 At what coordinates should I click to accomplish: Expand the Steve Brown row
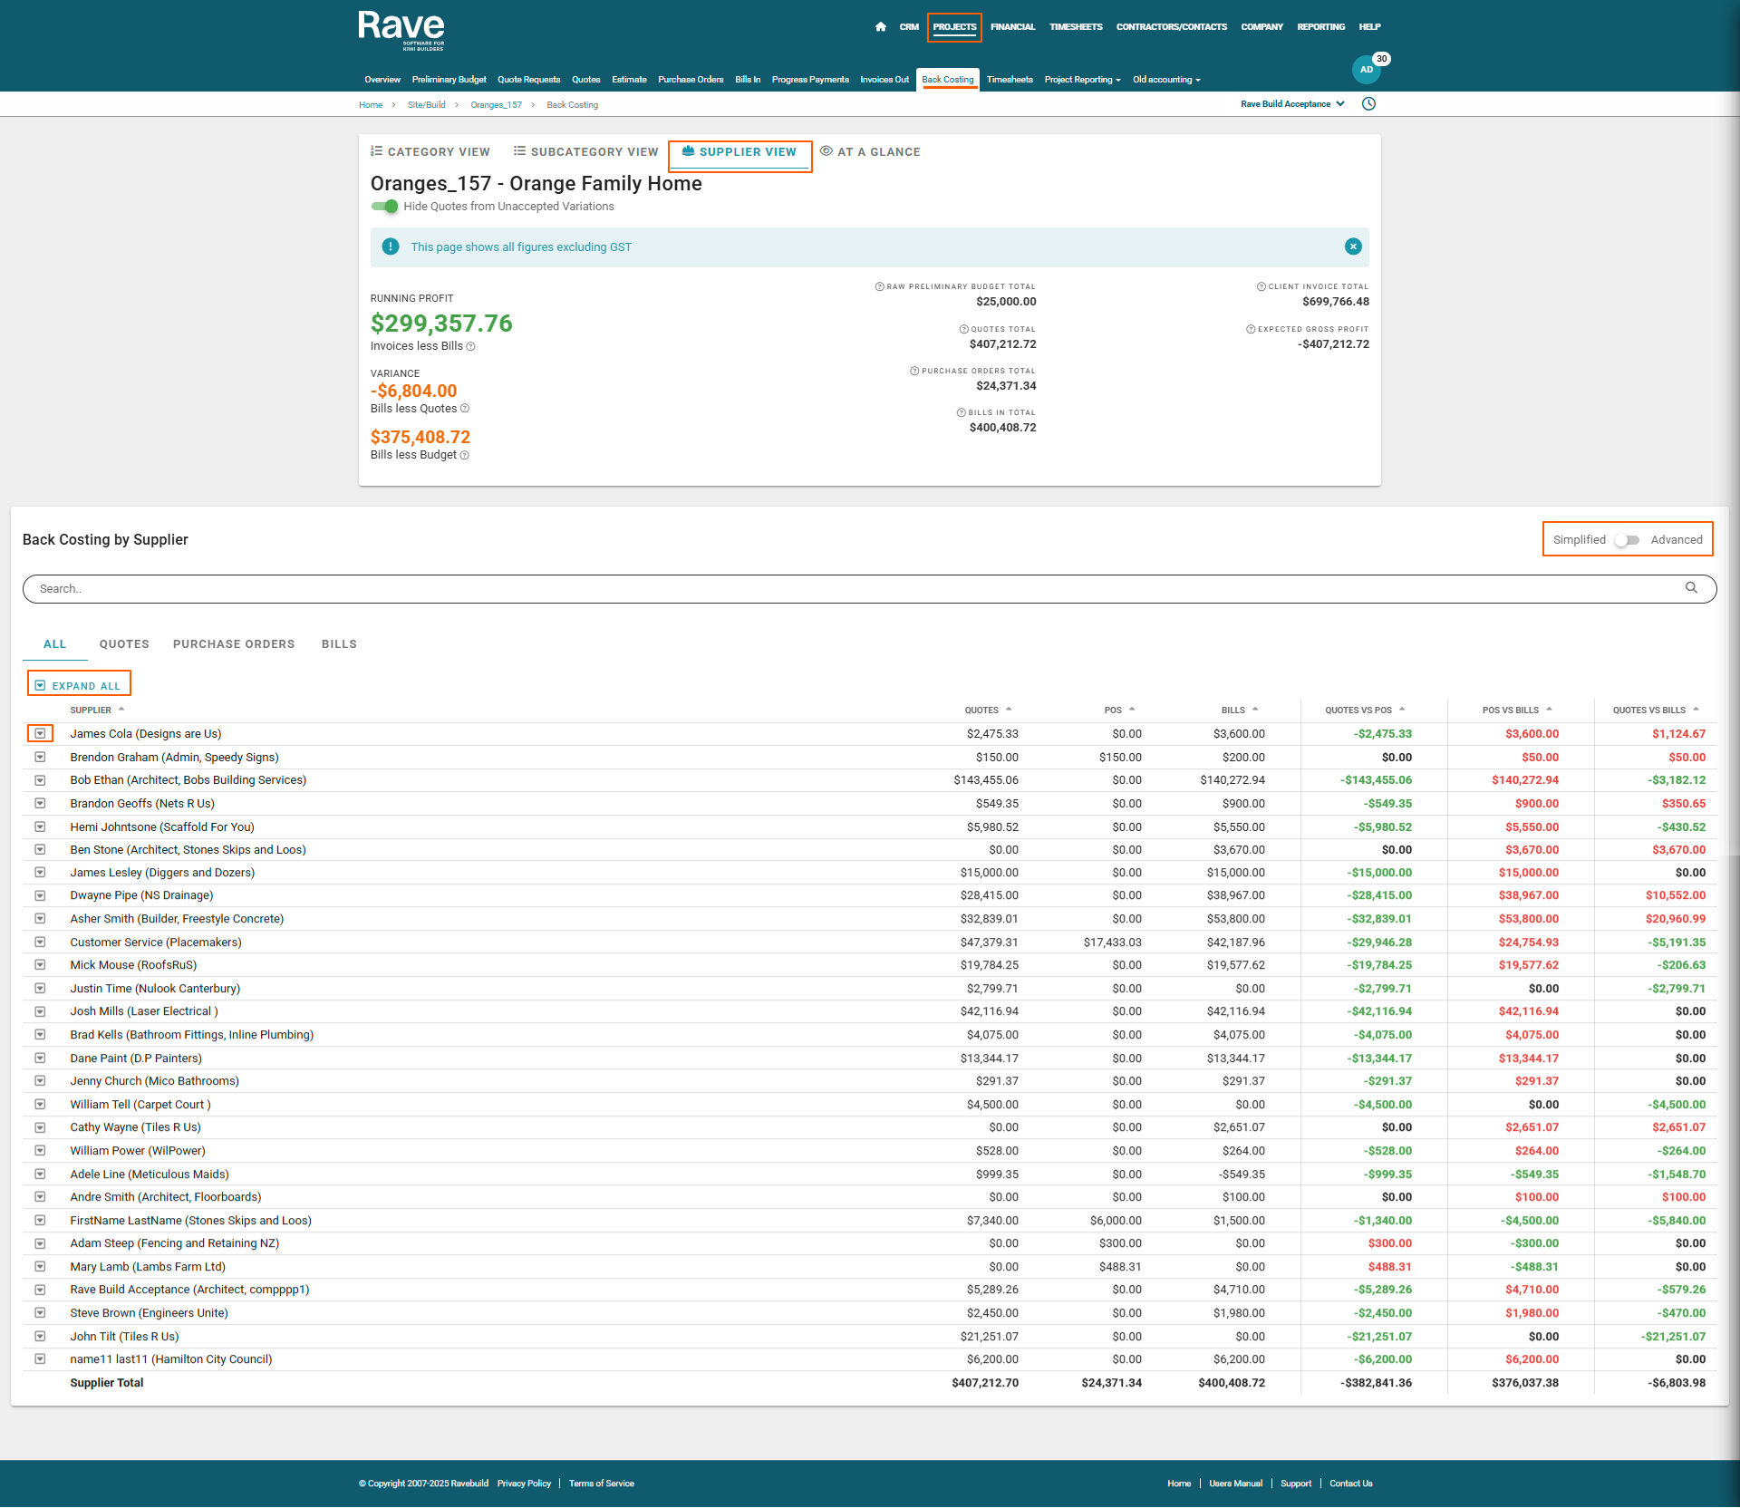[40, 1313]
